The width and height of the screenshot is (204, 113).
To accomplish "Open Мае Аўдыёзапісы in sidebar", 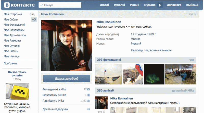I will point(15,35).
